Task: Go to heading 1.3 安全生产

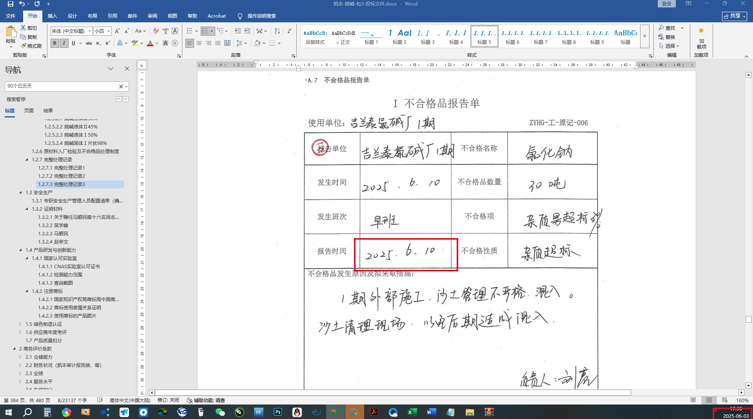Action: pyautogui.click(x=39, y=193)
